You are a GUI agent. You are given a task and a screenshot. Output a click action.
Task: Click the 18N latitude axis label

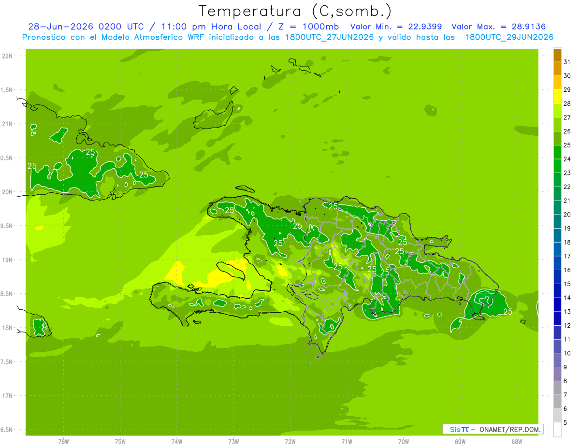[8, 328]
